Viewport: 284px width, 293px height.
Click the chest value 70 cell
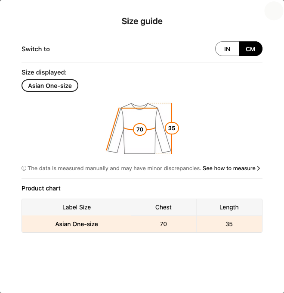164,224
